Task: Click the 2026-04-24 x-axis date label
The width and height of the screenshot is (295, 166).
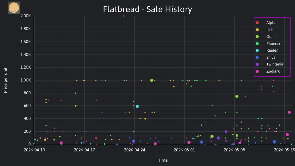Action: tap(135, 150)
